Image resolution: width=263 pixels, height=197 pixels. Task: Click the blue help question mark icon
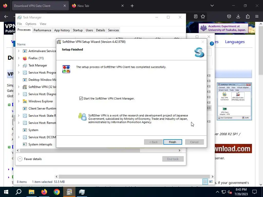212,44
